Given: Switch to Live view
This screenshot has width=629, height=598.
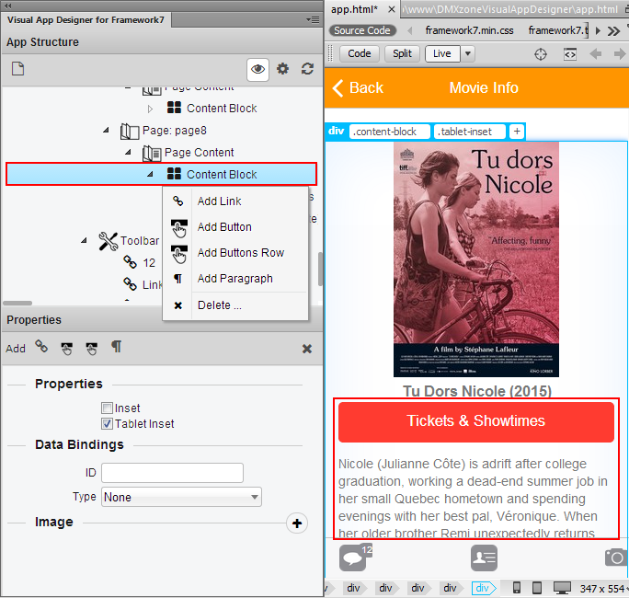Looking at the screenshot, I should (x=442, y=53).
